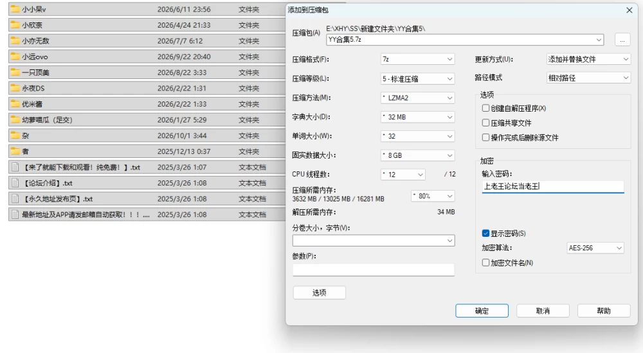The width and height of the screenshot is (643, 353).
Task: Click the folder icon of 一只顶美
Action: pos(15,73)
